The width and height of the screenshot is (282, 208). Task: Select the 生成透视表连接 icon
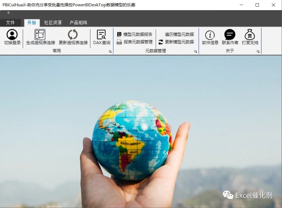click(x=40, y=34)
